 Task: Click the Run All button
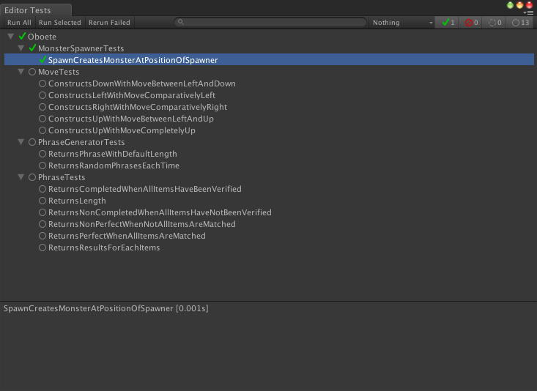pyautogui.click(x=19, y=23)
